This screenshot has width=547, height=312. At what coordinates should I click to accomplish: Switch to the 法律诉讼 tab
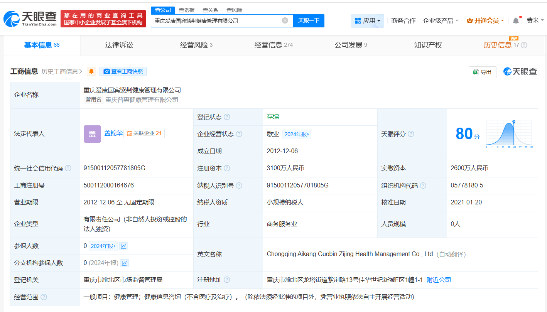click(119, 45)
